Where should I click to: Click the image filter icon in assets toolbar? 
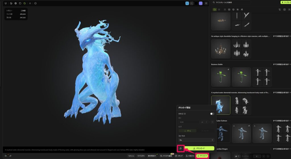(229, 9)
